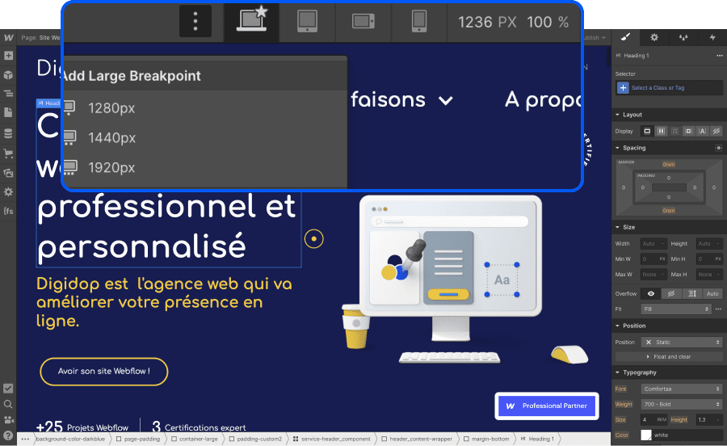Screen dimensions: 727x446
Task: Open the Assets panel
Action: click(8, 172)
